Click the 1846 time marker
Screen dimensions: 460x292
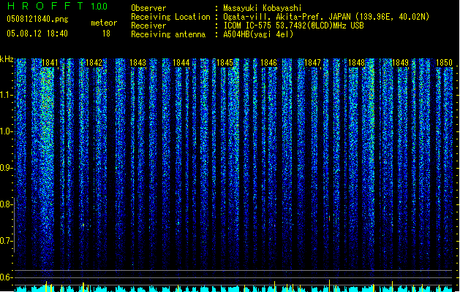pyautogui.click(x=268, y=63)
